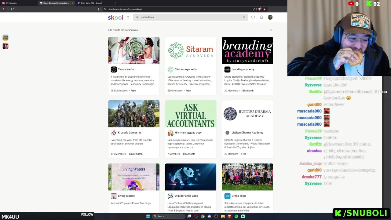
Task: Click the Digital Panda Labs title
Action: point(186,196)
